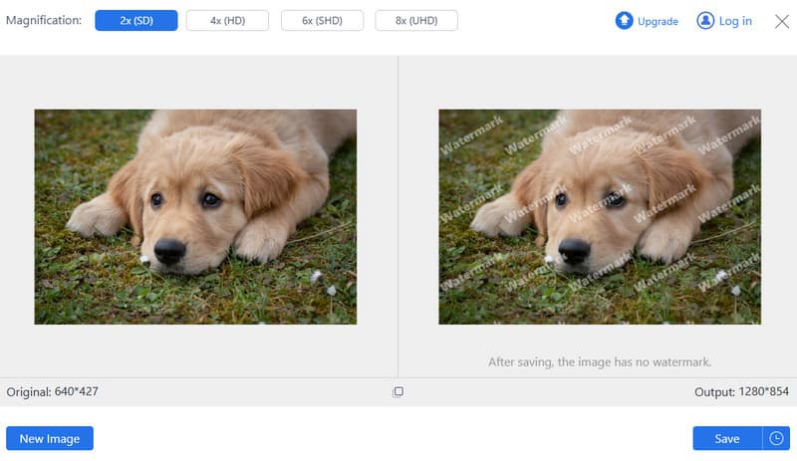Viewport: 797px width, 461px height.
Task: Click the Original: 640*427 size label
Action: (53, 392)
